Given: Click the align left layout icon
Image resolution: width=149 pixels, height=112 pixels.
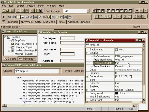Looking at the screenshot, I should [97, 17].
